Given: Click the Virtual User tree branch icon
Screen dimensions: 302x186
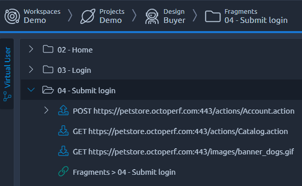Looking at the screenshot, I should 7,96.
